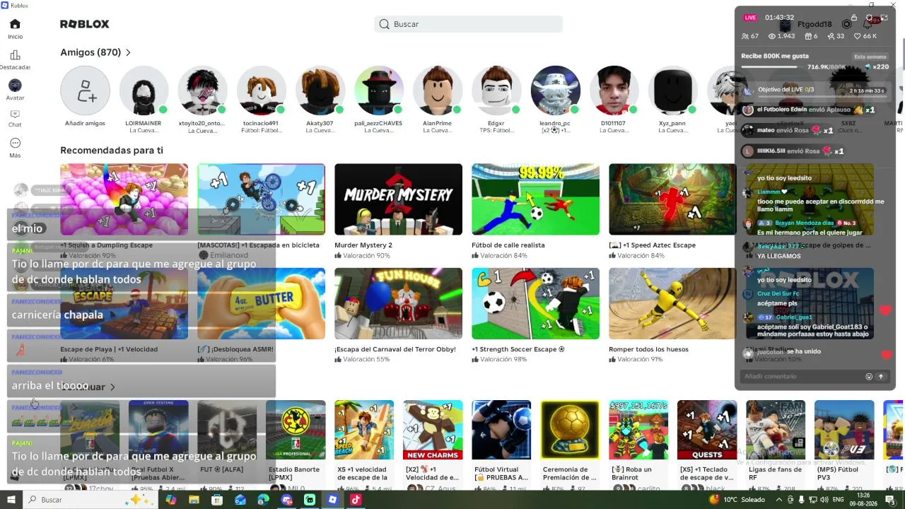
Task: Open Fútbol de calle realista thumbnail
Action: (x=535, y=199)
